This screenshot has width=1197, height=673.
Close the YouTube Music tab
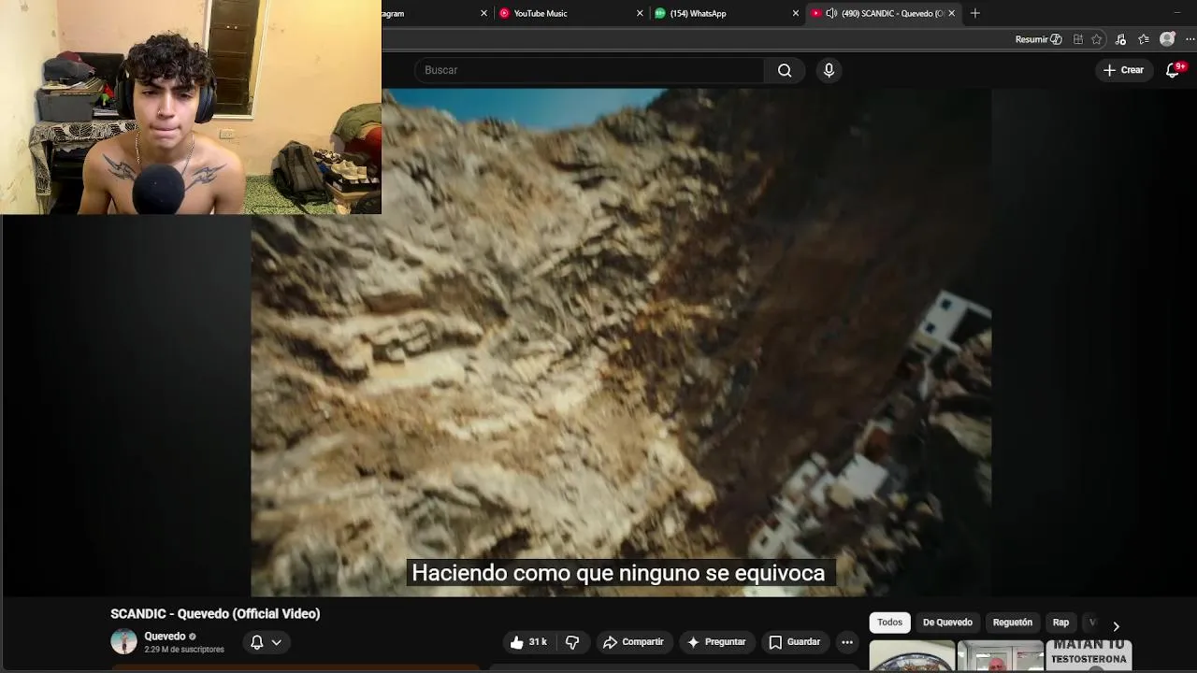tap(640, 13)
